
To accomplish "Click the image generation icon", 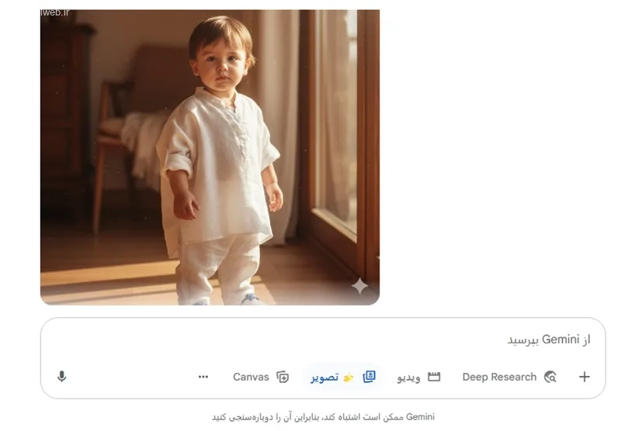I will tap(369, 377).
